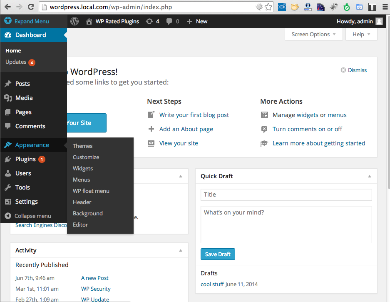Viewport: 390px width, 302px height.
Task: Click the Pages document icon
Action: point(8,112)
